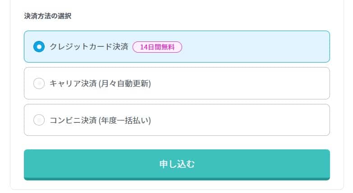
Task: Pick the コンビニ決済 radio button
Action: [39, 120]
